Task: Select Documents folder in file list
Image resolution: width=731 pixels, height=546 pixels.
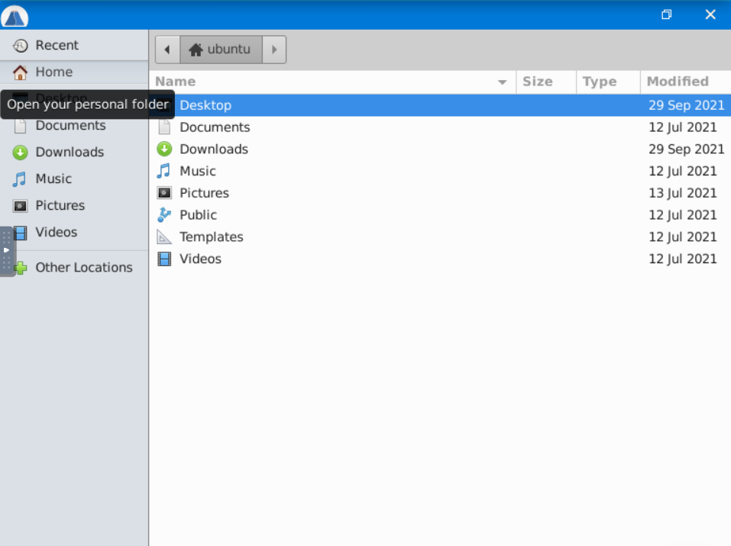Action: [440, 127]
